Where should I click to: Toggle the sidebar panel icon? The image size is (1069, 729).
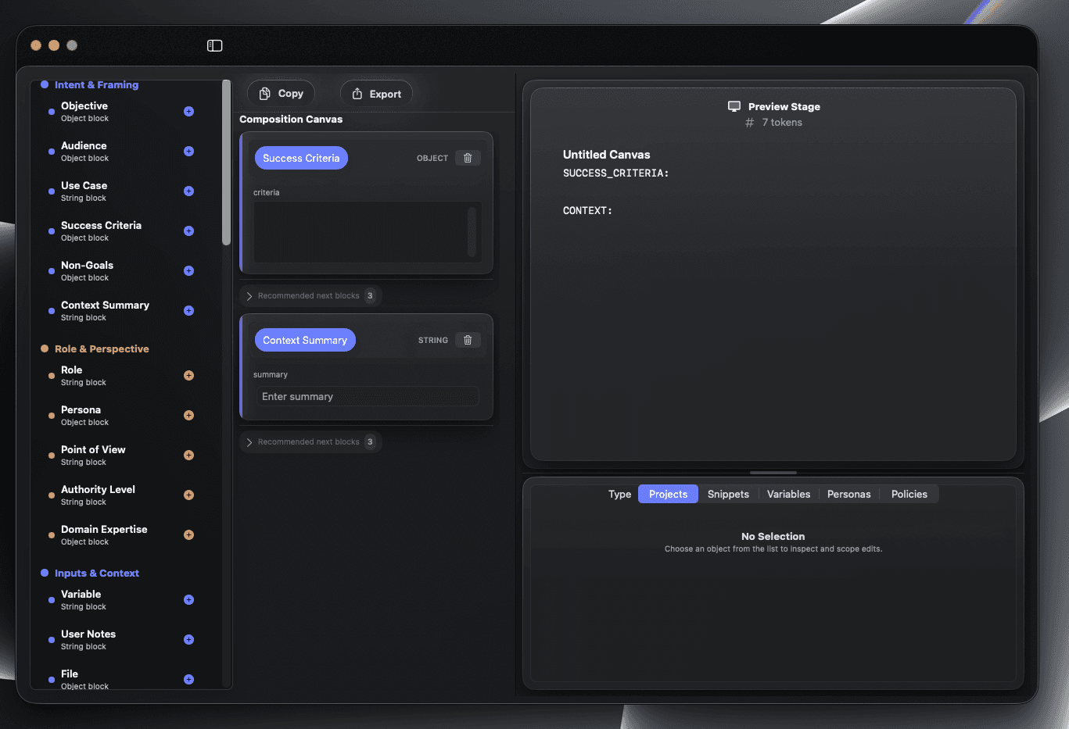(x=215, y=46)
